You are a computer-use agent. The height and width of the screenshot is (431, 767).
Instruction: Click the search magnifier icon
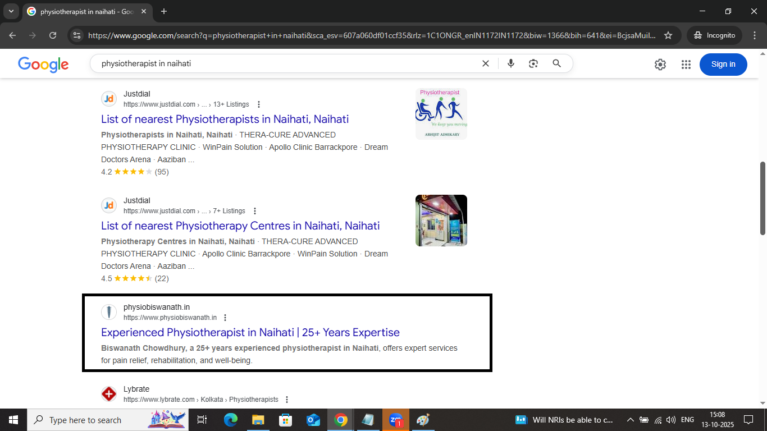point(556,63)
